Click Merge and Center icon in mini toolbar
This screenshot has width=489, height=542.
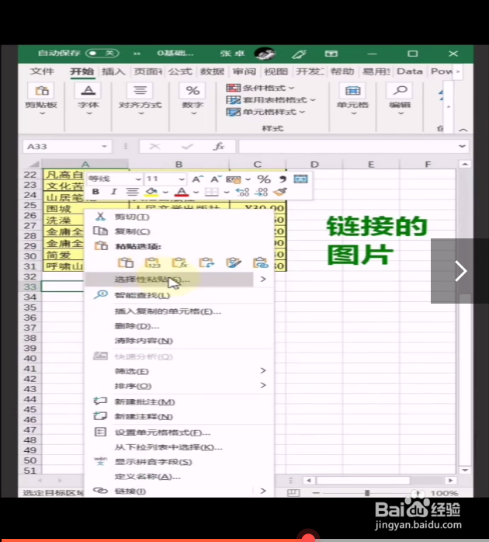click(300, 179)
